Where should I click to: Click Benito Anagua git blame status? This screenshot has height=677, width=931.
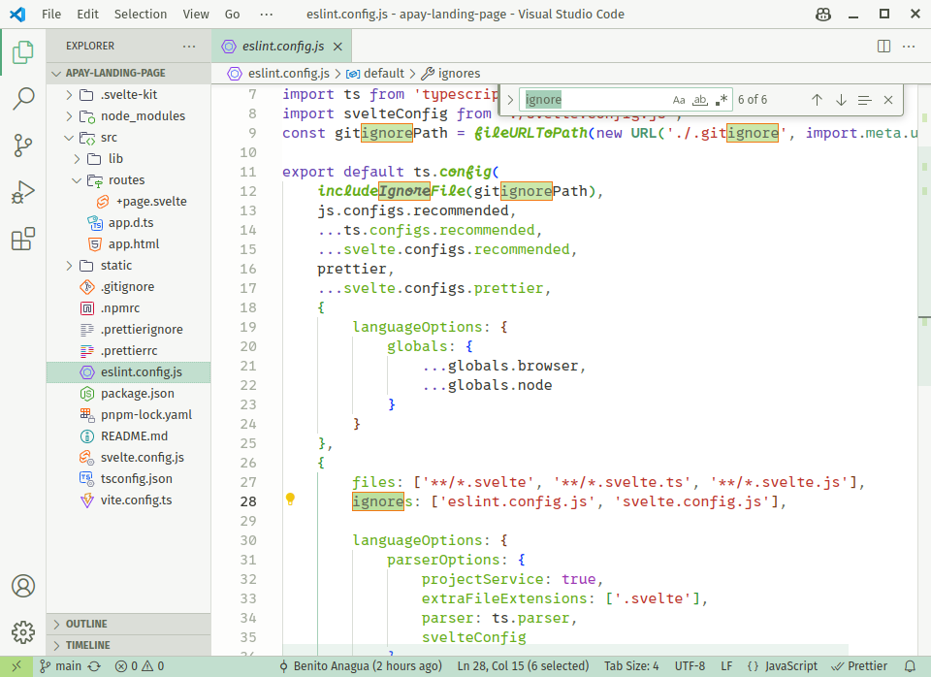click(361, 666)
